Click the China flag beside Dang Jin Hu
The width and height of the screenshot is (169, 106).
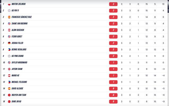coord(9,101)
